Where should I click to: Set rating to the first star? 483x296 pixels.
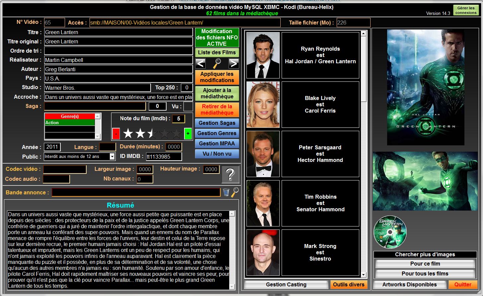(128, 134)
